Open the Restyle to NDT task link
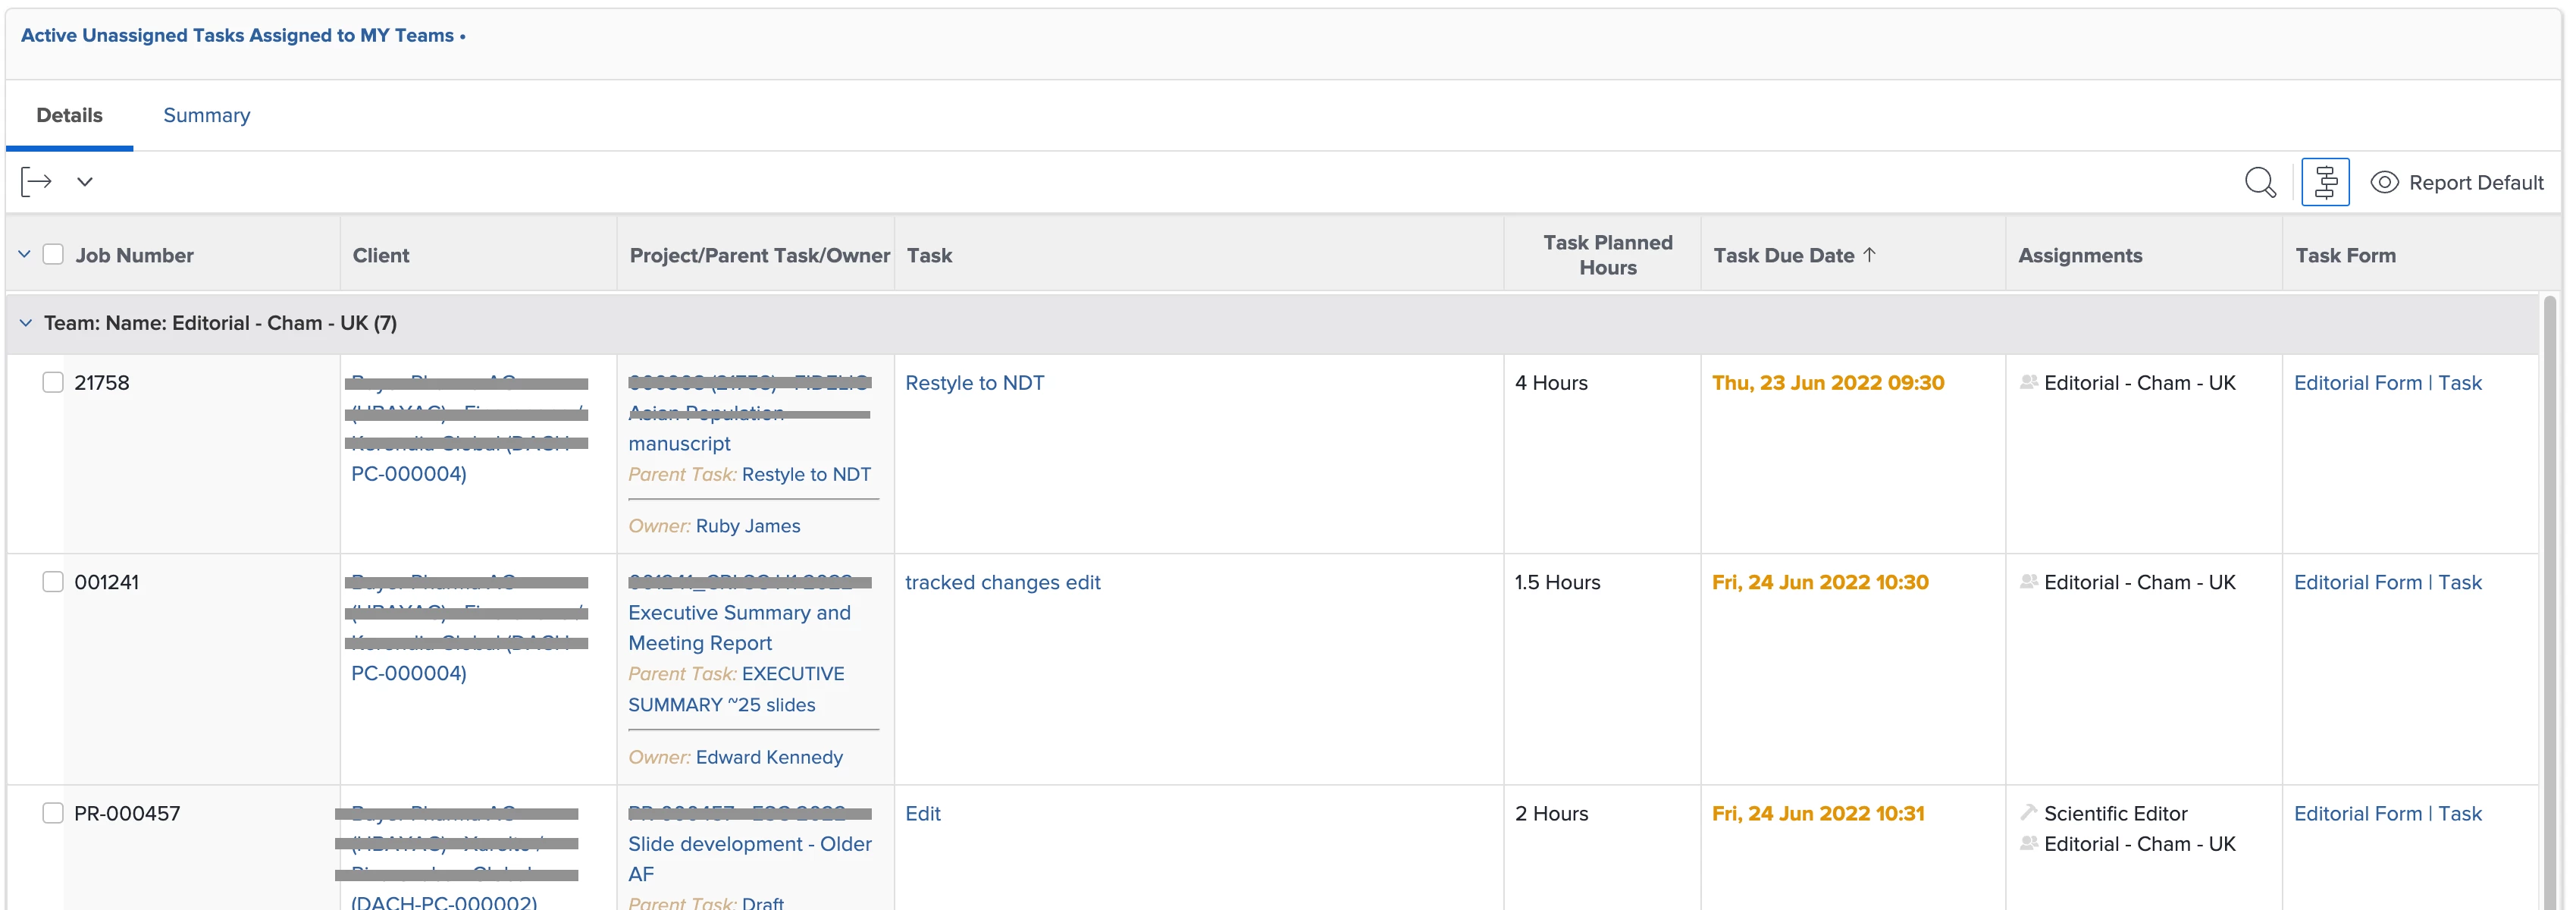Viewport: 2576px width, 910px height. click(974, 383)
